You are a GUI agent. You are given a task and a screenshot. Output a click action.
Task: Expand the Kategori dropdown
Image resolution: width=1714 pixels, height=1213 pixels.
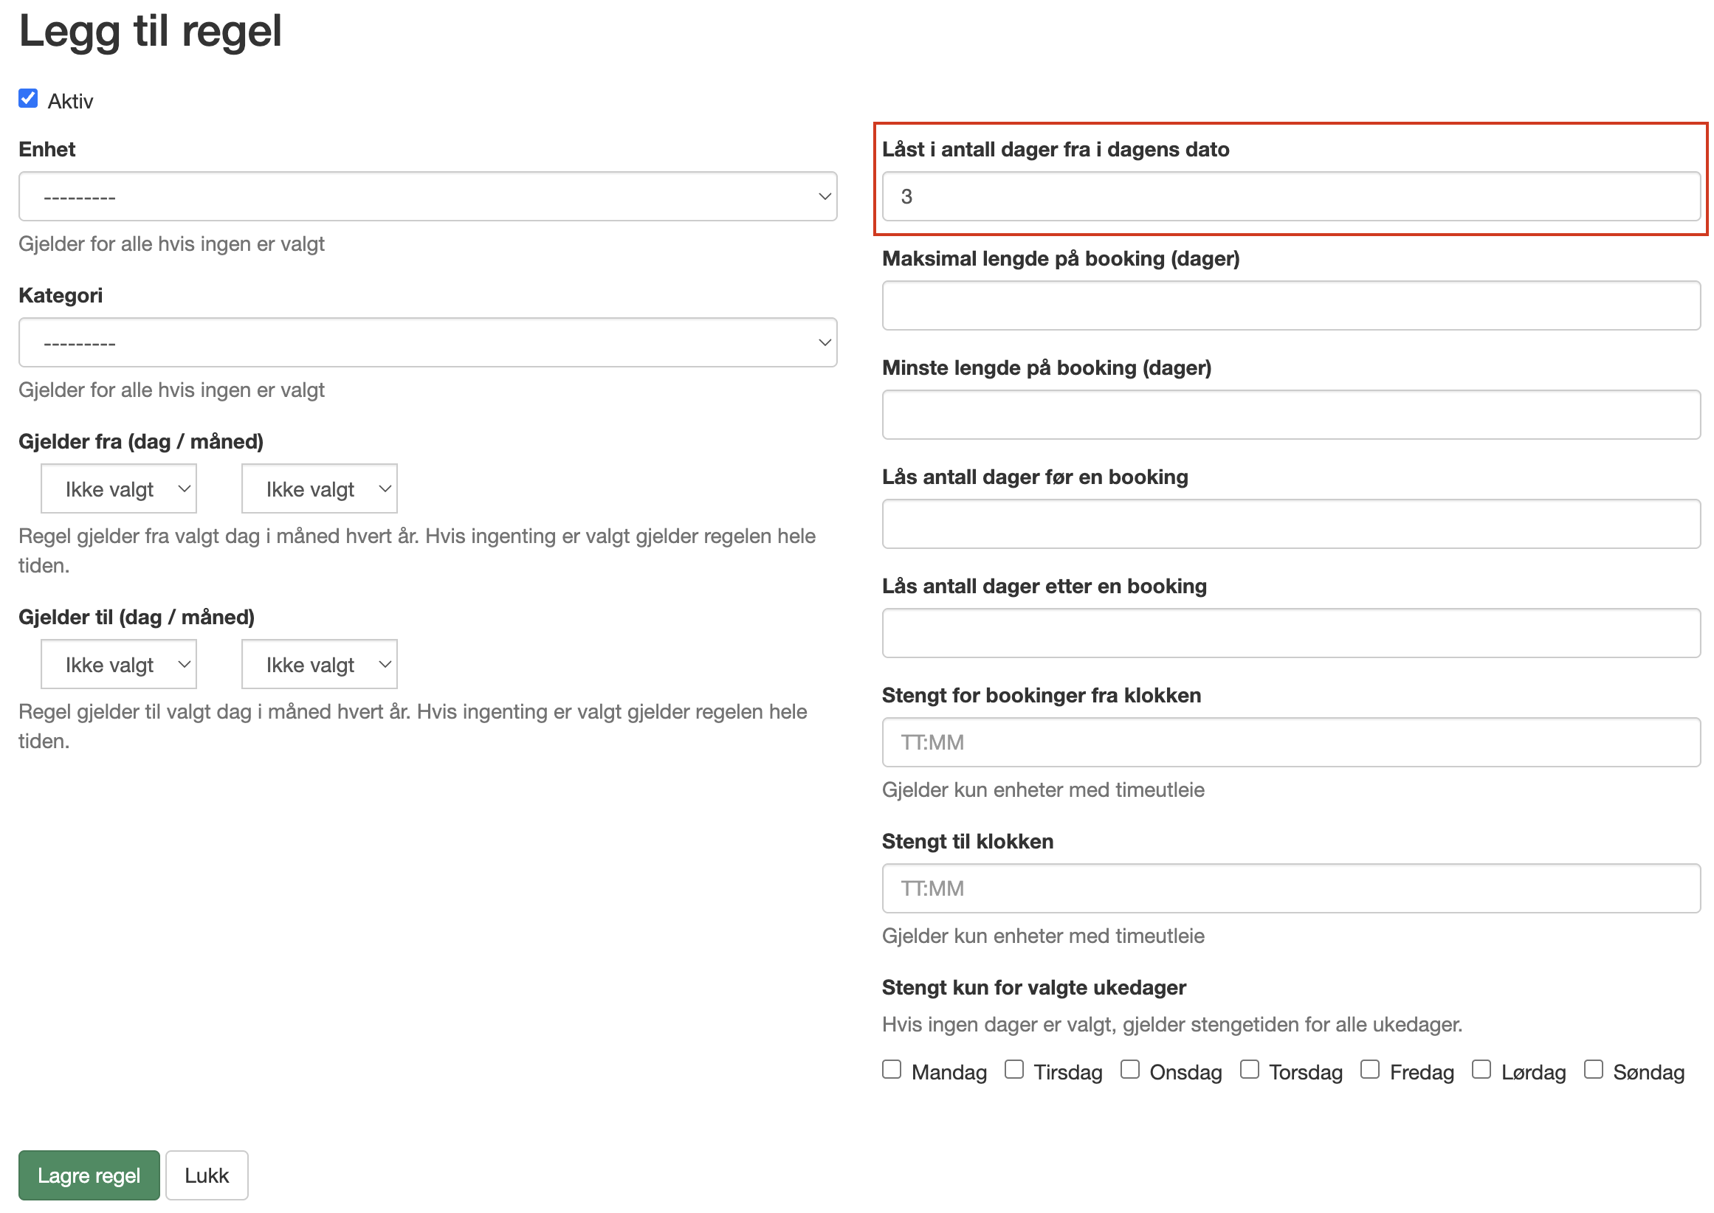point(427,343)
